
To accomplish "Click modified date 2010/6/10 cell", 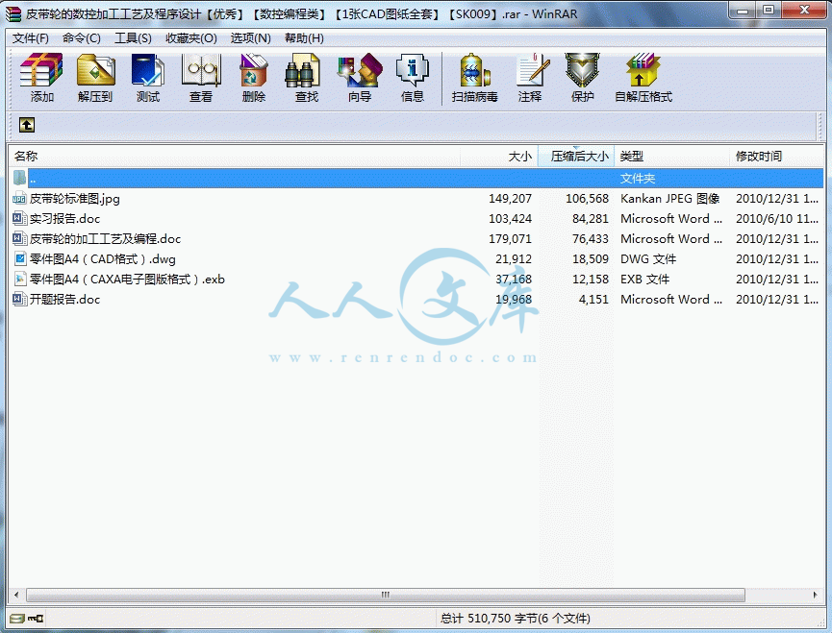I will click(777, 219).
